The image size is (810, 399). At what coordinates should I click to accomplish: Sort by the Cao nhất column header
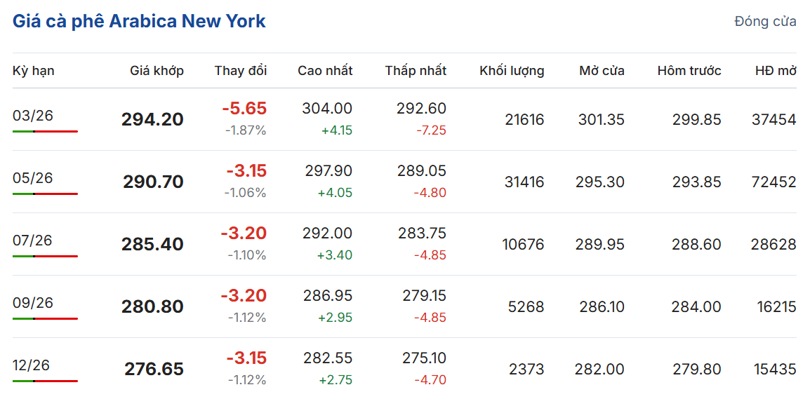click(x=325, y=71)
